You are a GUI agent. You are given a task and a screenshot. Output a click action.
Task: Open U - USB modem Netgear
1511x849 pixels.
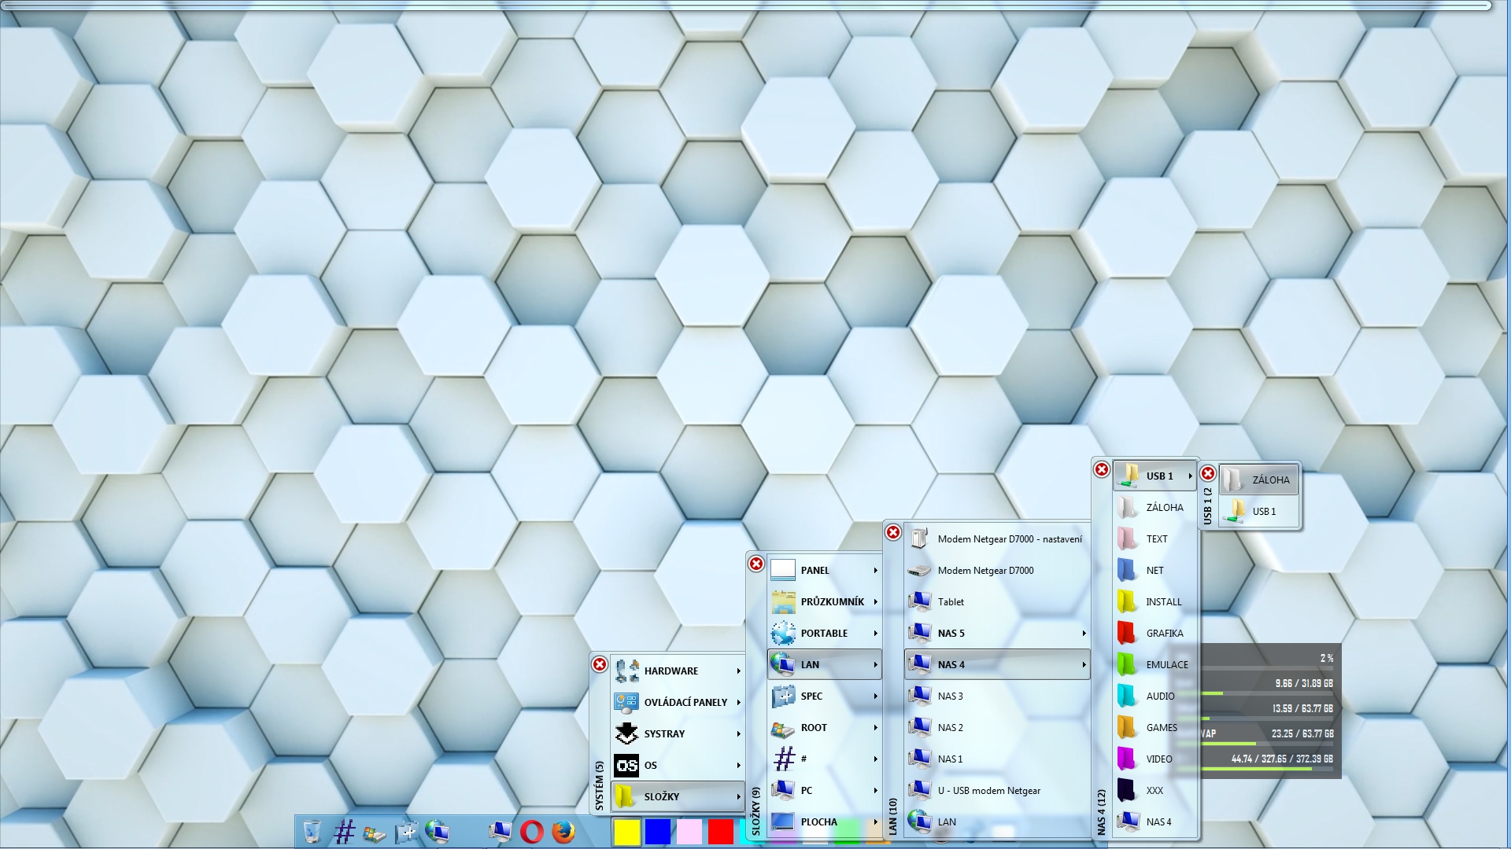997,790
